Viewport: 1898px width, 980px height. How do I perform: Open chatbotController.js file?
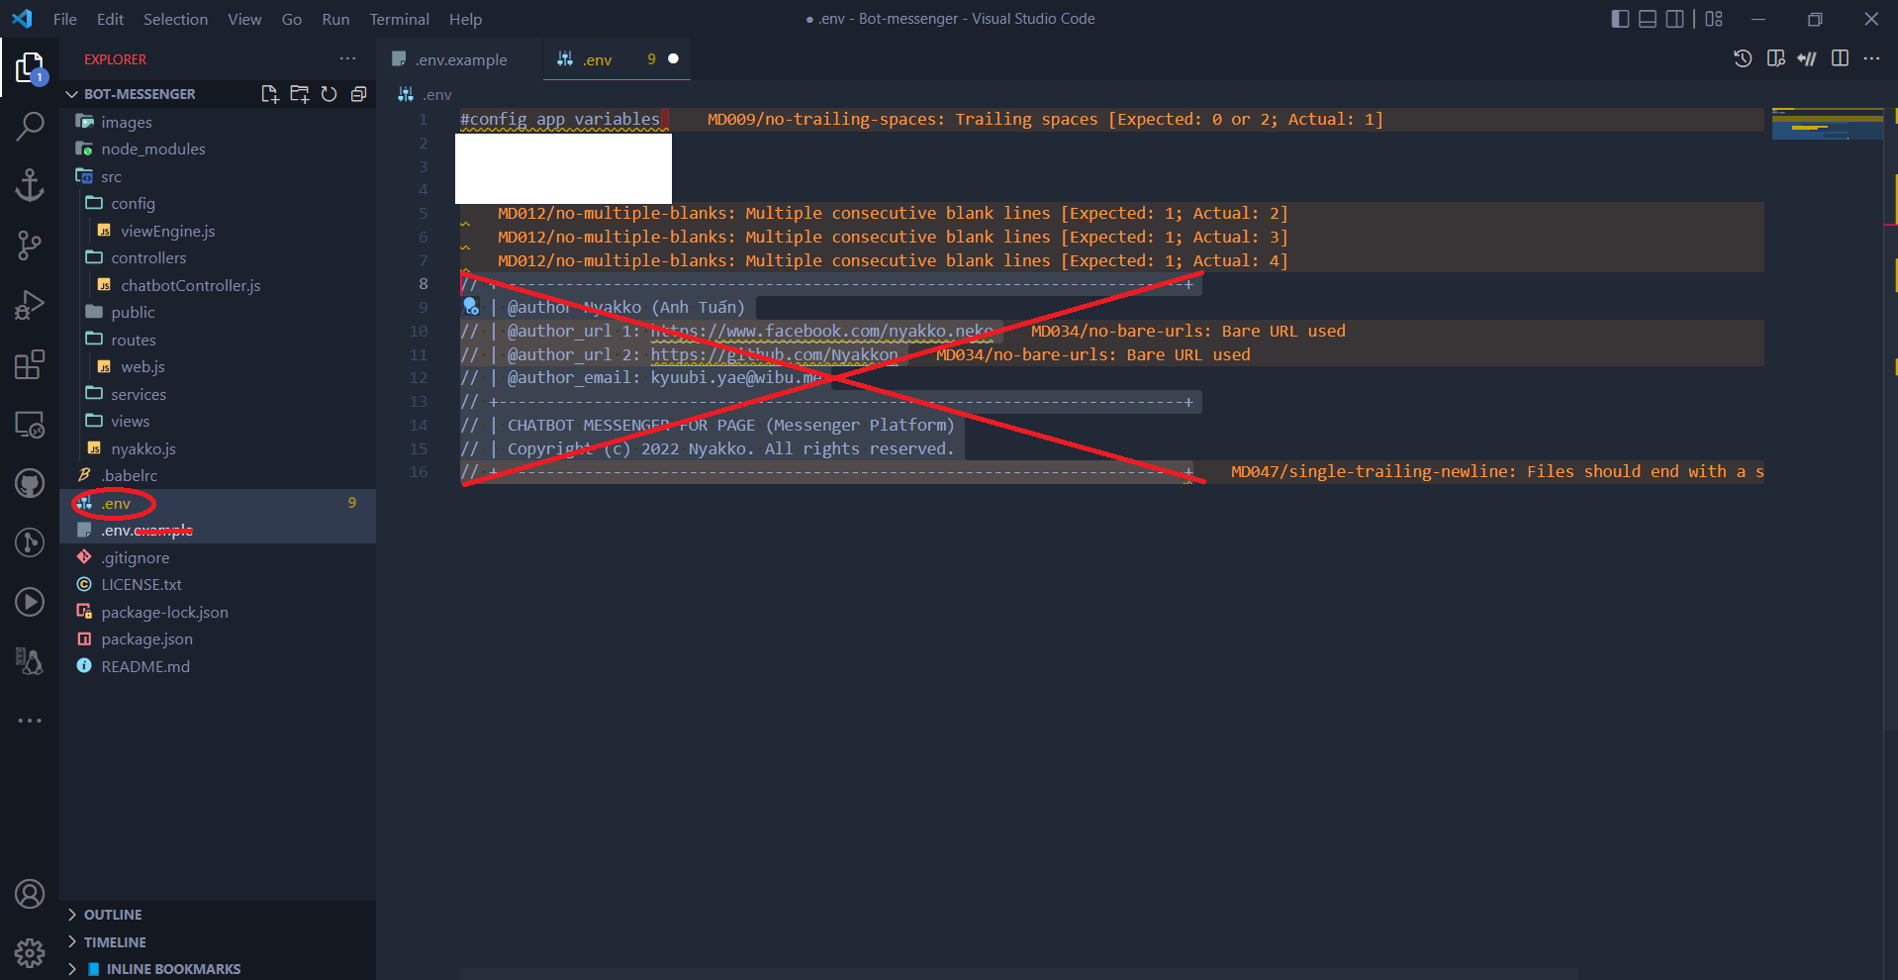(191, 286)
